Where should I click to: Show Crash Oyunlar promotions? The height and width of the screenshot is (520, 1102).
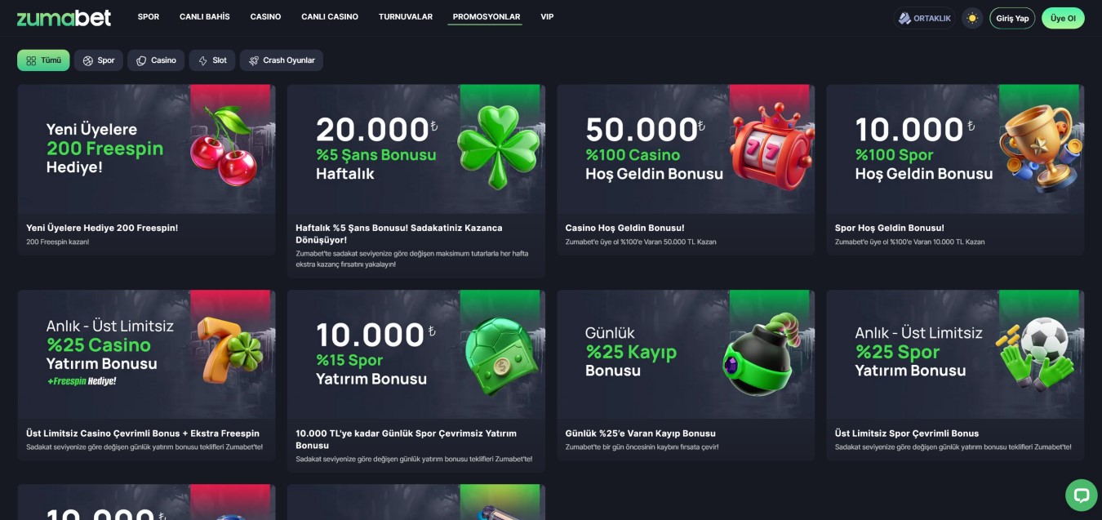(282, 60)
